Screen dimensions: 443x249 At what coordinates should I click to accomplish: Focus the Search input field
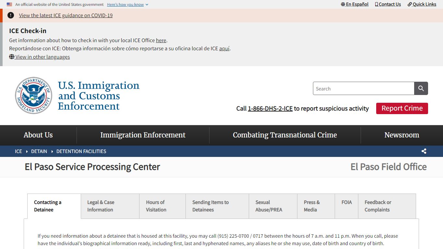[364, 89]
